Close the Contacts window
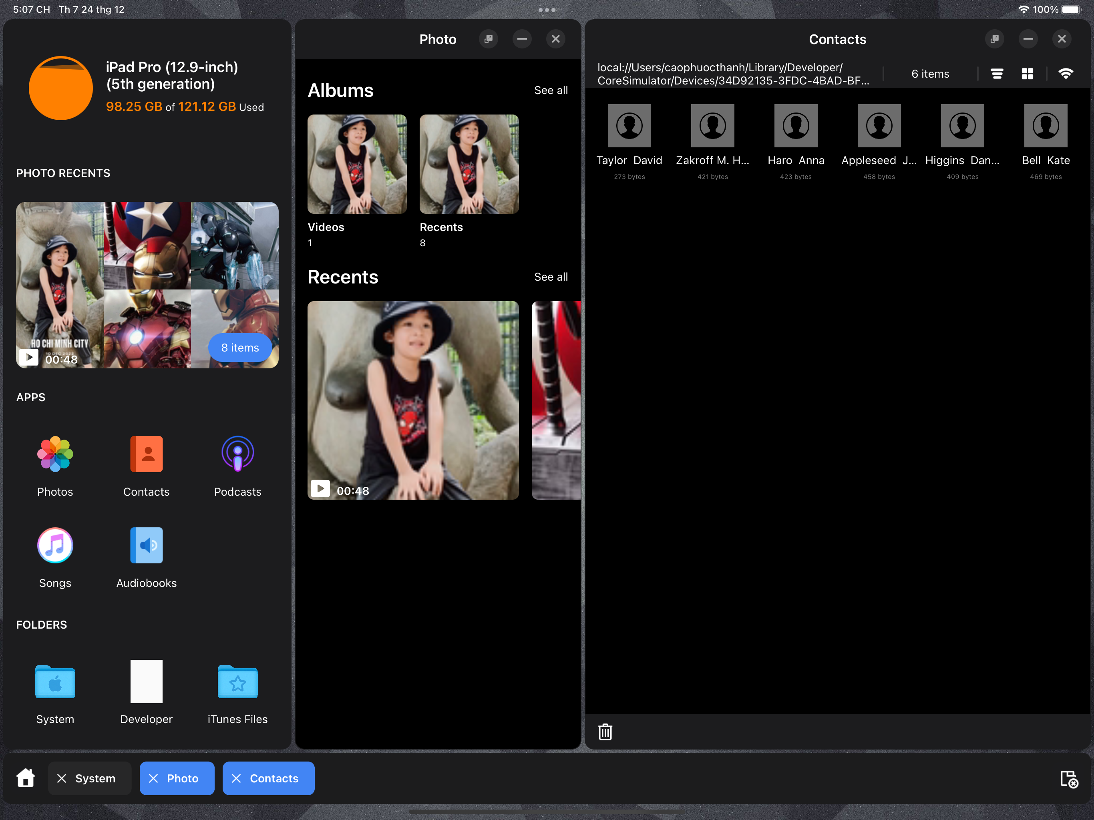Screen dimensions: 1094x820 point(1062,39)
